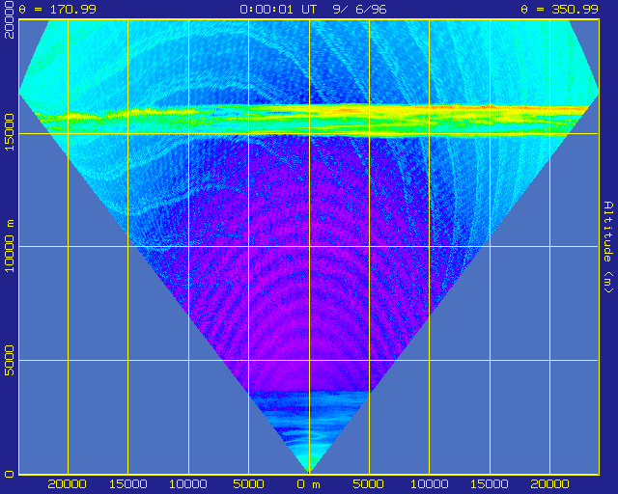Click the left-side 20000 horizontal label
Screen dimensions: 618x494
(67, 484)
